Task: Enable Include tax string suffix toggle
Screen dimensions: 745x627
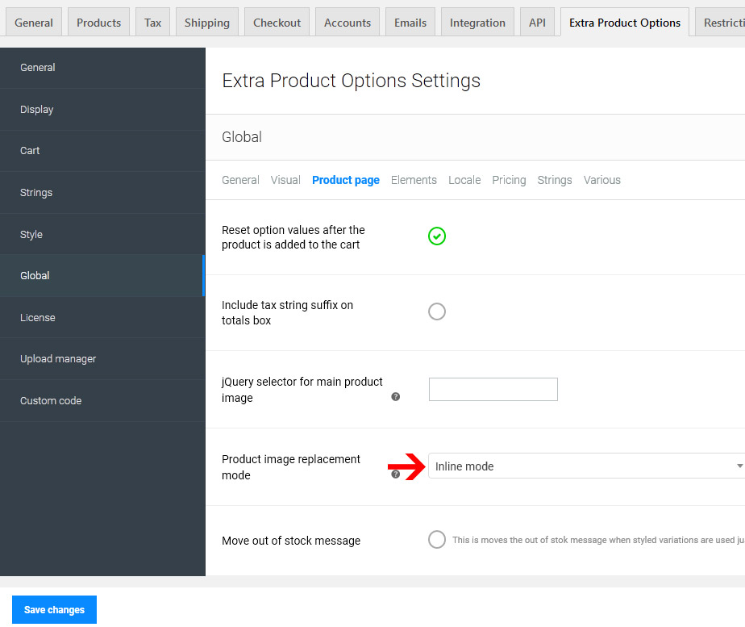Action: [x=437, y=311]
